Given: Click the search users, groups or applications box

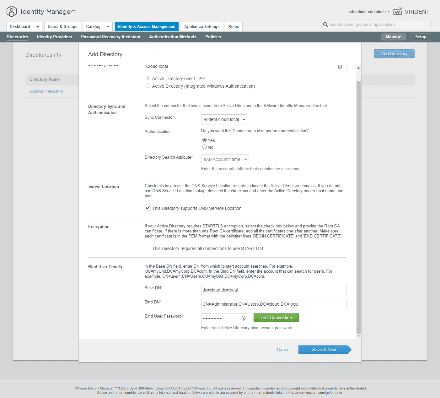Looking at the screenshot, I should (376, 25).
